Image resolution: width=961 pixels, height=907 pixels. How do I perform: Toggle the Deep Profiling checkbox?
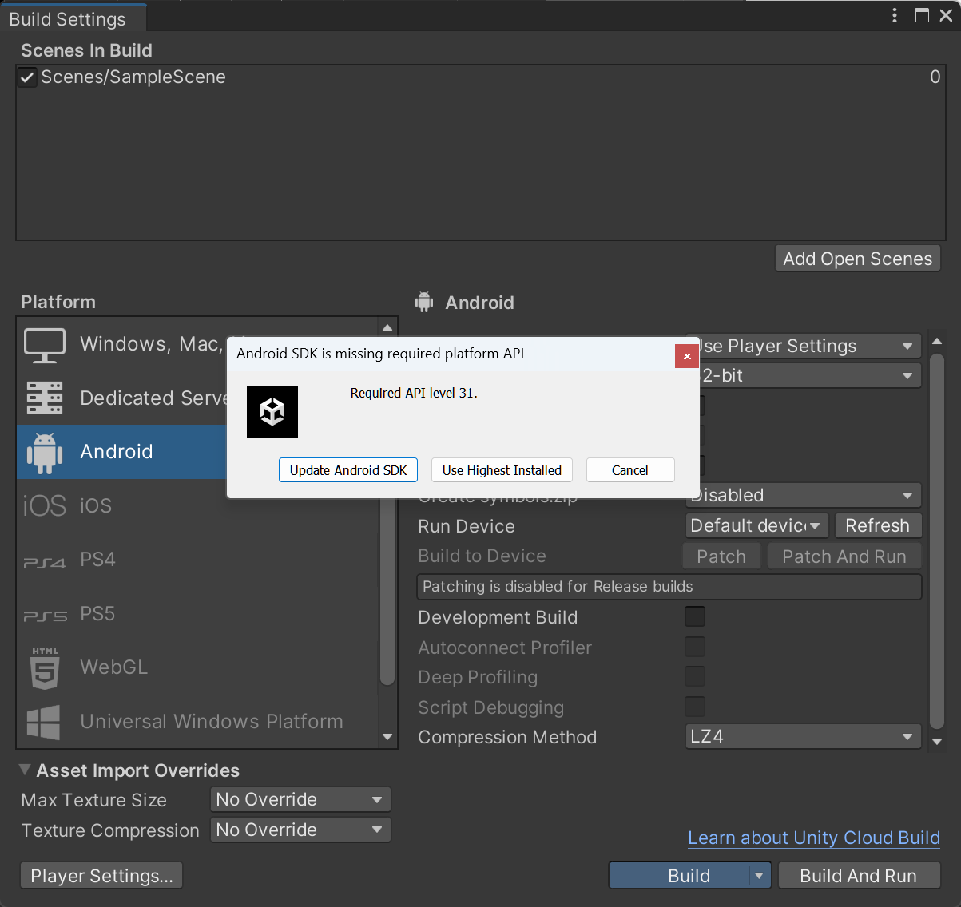pos(695,676)
